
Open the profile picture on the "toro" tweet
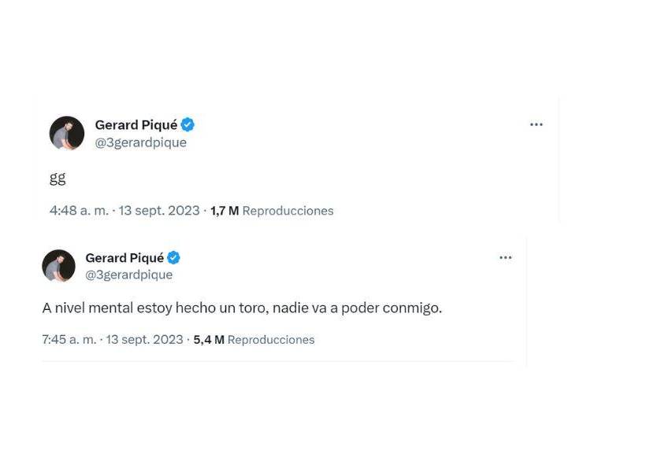click(x=58, y=266)
